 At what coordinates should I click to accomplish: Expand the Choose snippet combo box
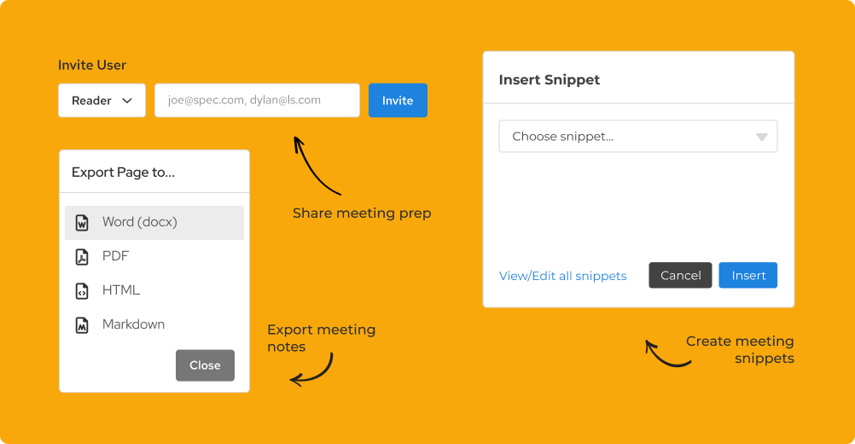coord(637,137)
